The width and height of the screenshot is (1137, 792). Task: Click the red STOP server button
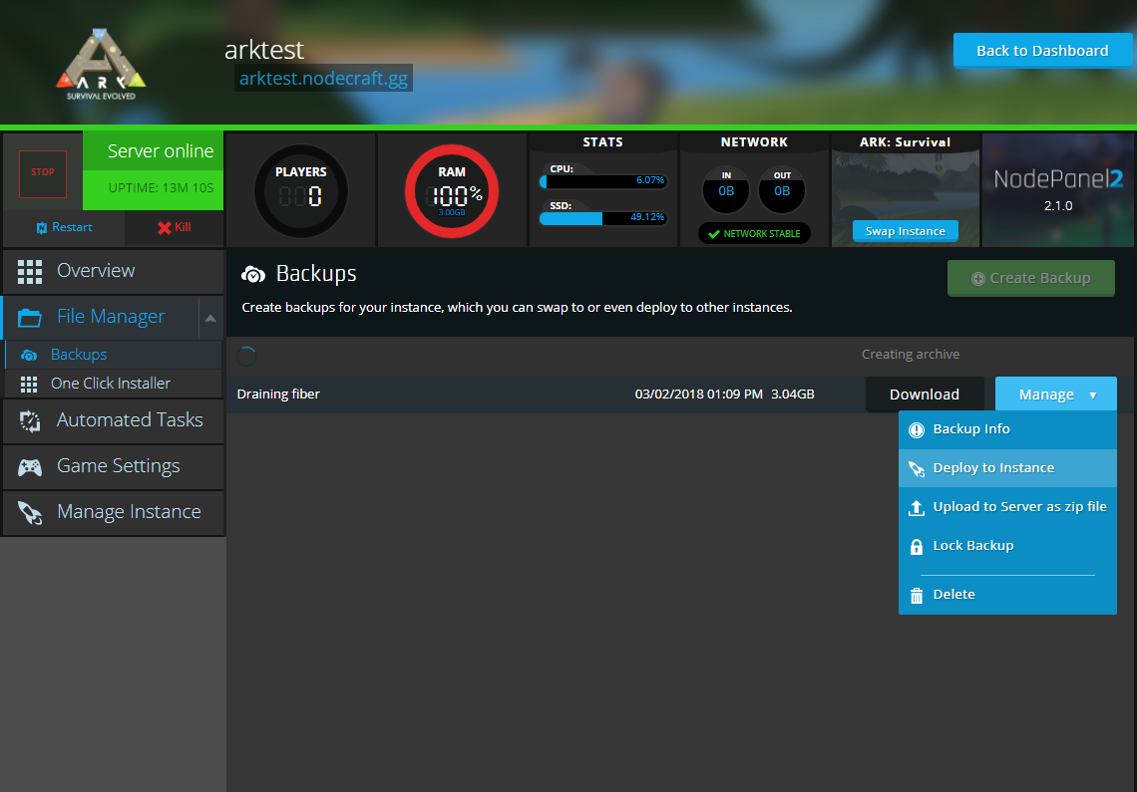click(43, 173)
